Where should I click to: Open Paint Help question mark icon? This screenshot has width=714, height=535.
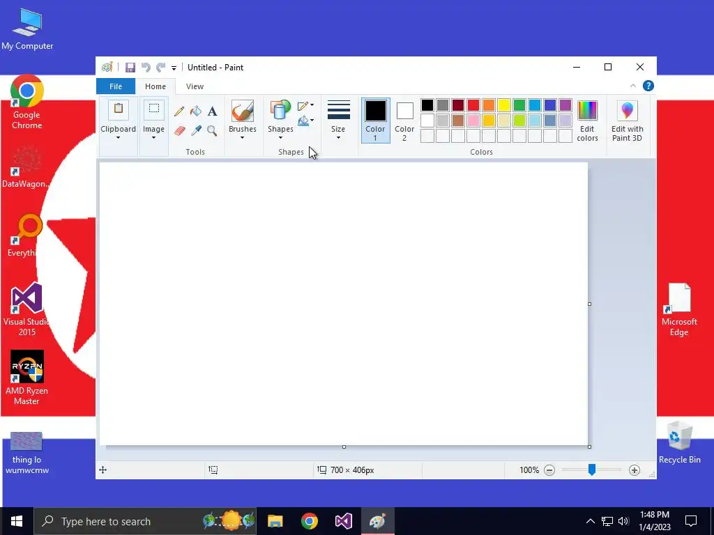click(x=648, y=86)
